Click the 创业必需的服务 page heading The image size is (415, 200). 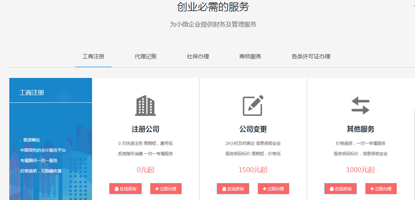213,7
